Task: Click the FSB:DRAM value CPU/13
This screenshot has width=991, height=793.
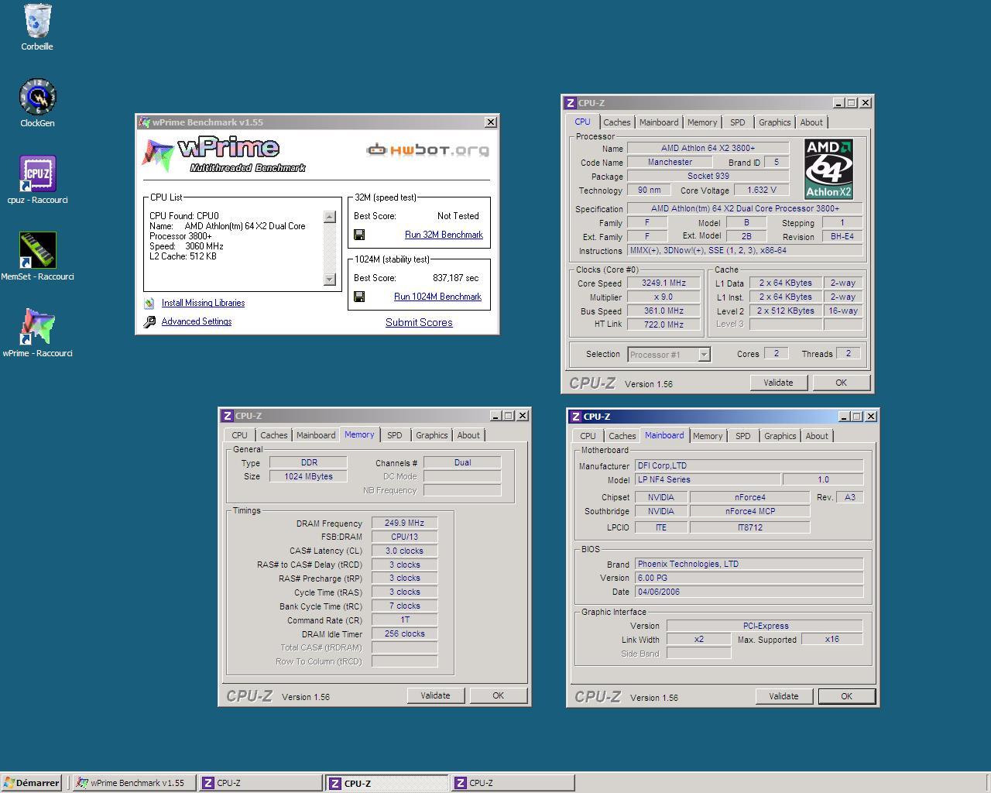Action: [404, 537]
